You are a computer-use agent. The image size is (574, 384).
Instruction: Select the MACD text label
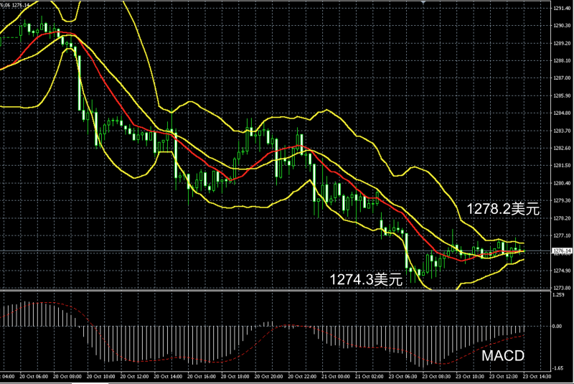coord(504,357)
